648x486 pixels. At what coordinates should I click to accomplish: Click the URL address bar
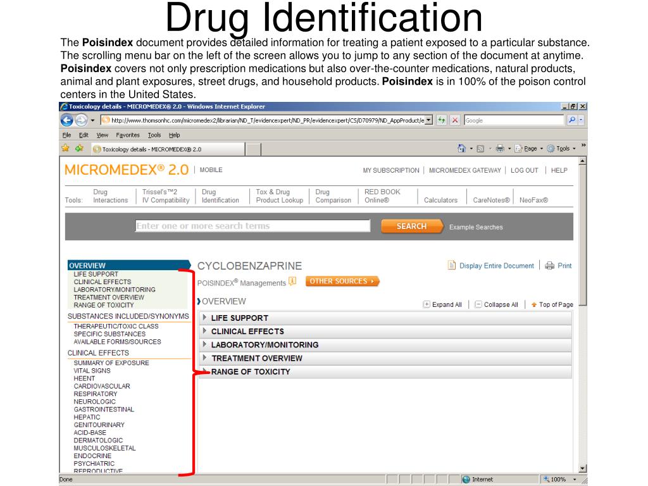click(x=263, y=120)
